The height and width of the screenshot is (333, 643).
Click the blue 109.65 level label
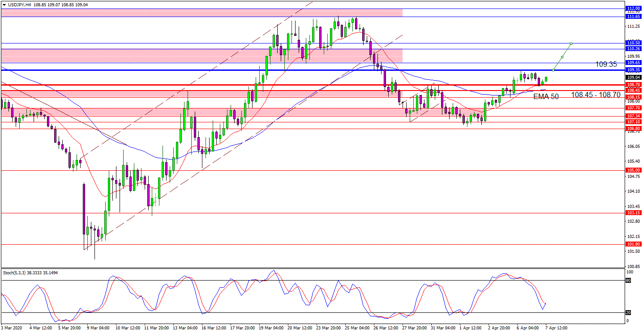pyautogui.click(x=634, y=63)
